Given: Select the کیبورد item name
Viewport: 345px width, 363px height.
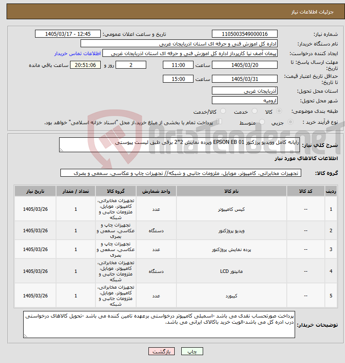Looking at the screenshot, I should (x=231, y=296).
